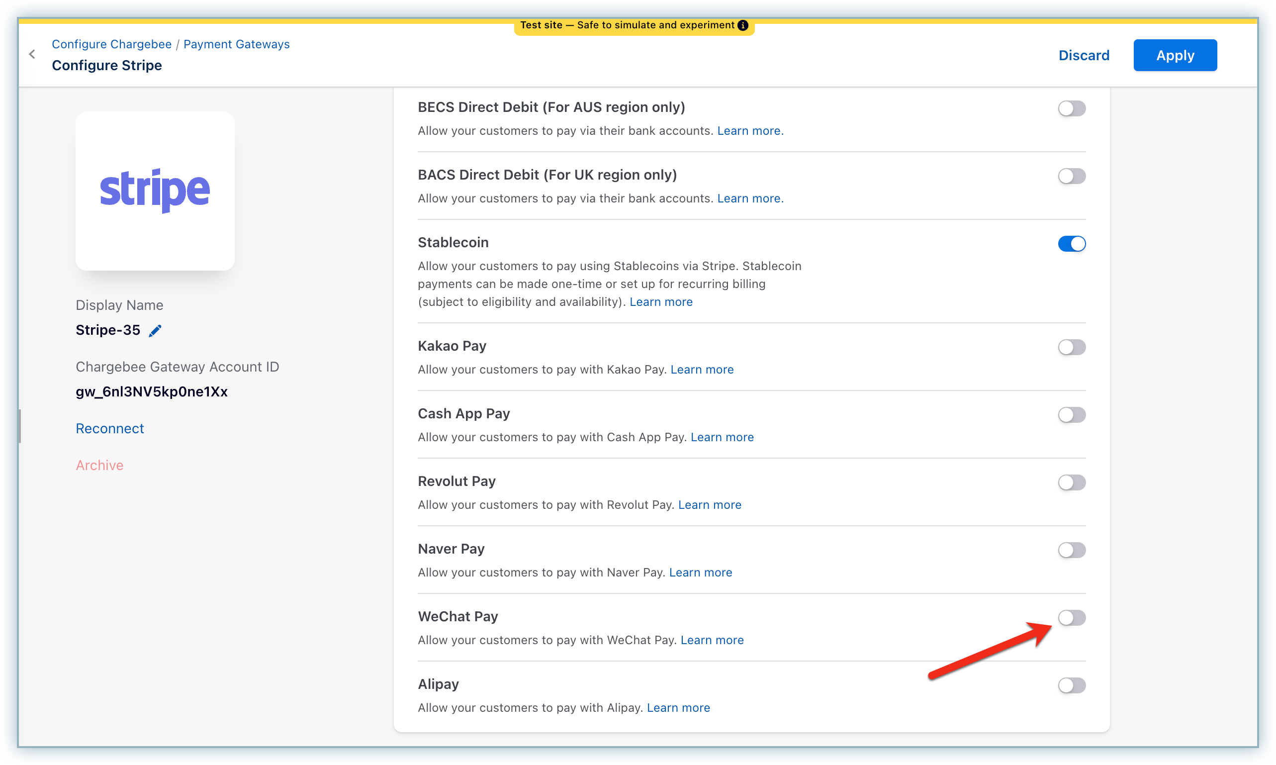Click the Stripe logo thumbnail
This screenshot has height=765, width=1276.
tap(155, 191)
